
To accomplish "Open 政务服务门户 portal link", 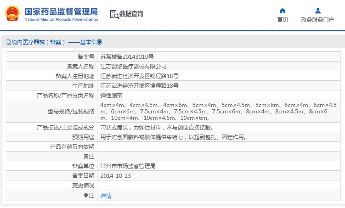I will [317, 20].
